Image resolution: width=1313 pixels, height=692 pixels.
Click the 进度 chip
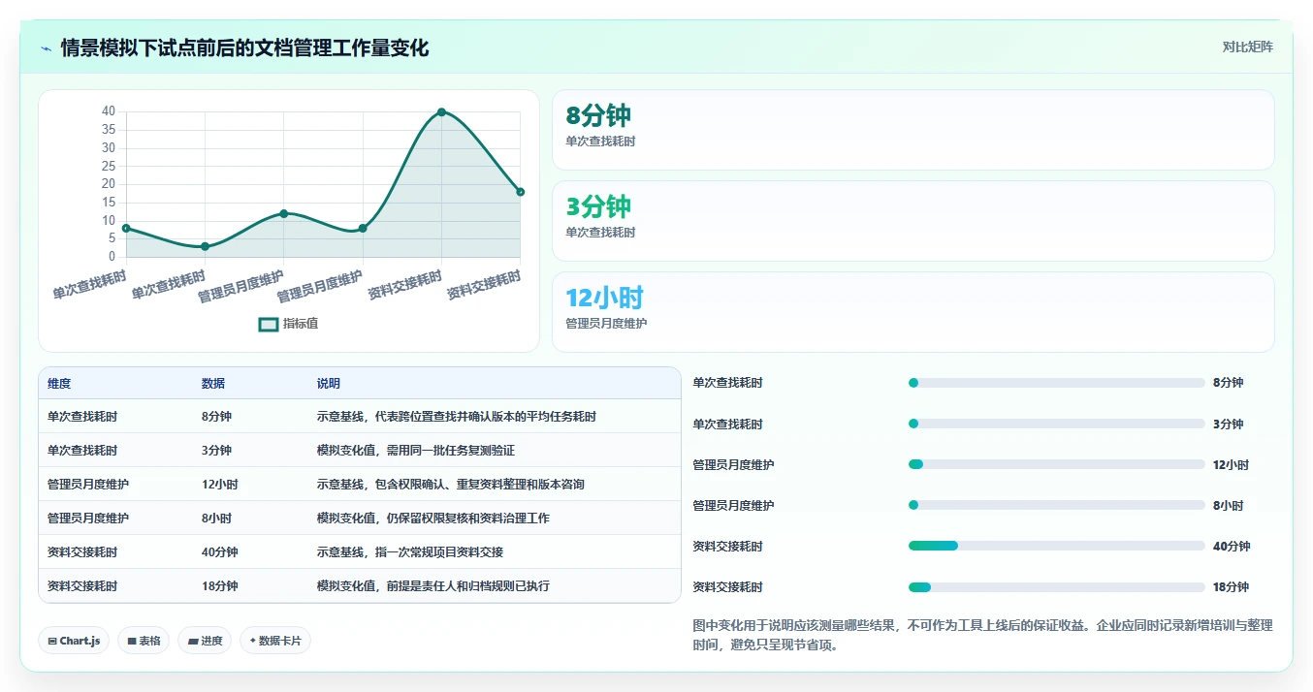pos(205,641)
